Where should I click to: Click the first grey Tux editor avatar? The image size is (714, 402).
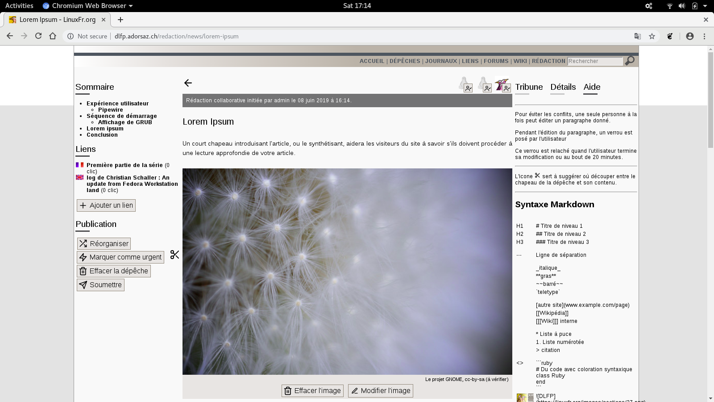coord(465,84)
